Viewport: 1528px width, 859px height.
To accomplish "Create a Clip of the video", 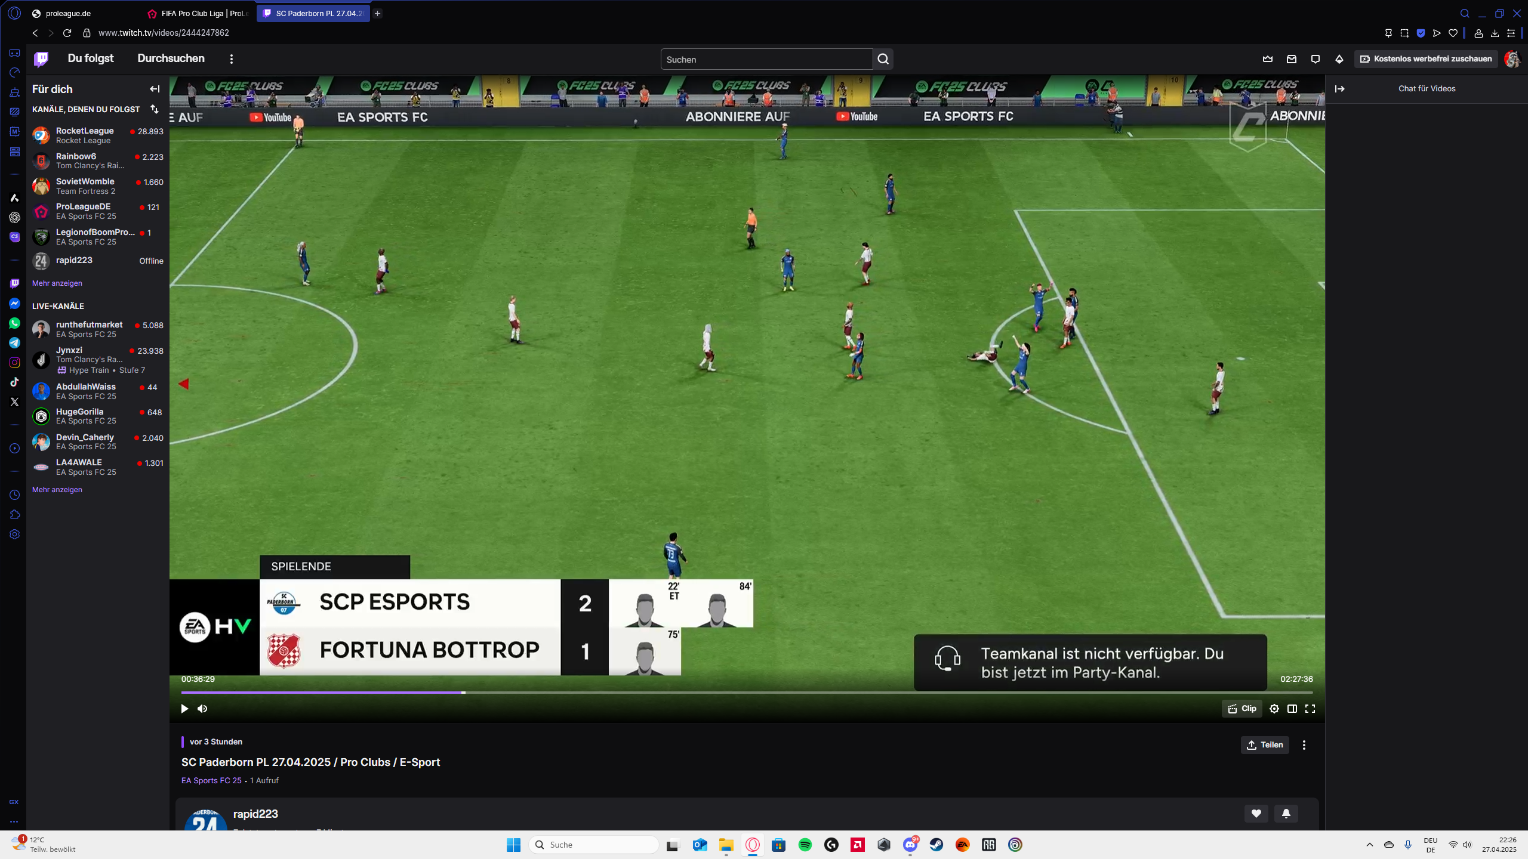I will tap(1242, 709).
